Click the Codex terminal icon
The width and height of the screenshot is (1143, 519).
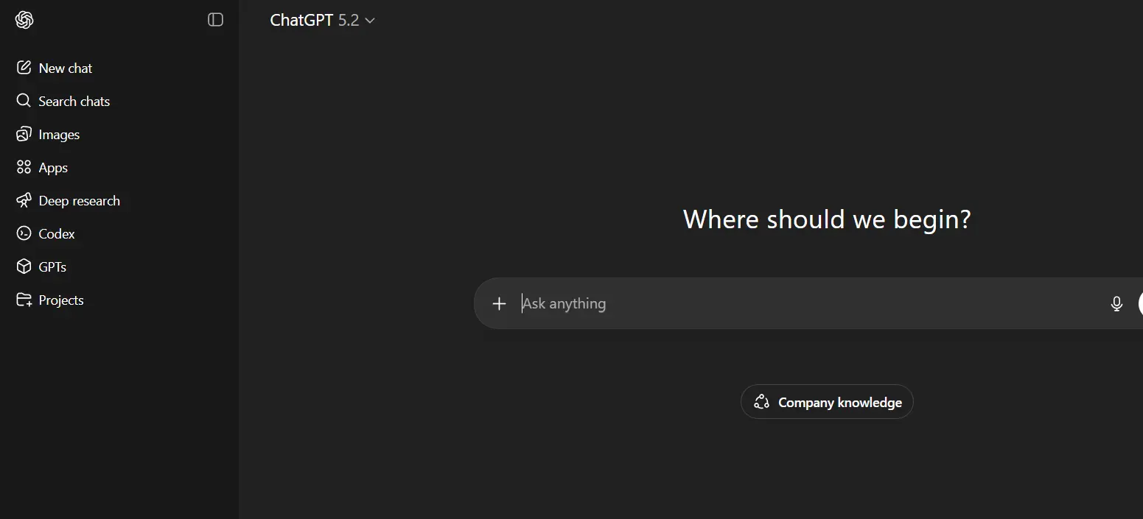point(24,233)
